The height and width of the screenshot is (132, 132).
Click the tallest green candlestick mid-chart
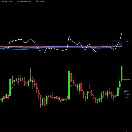(x=69, y=85)
